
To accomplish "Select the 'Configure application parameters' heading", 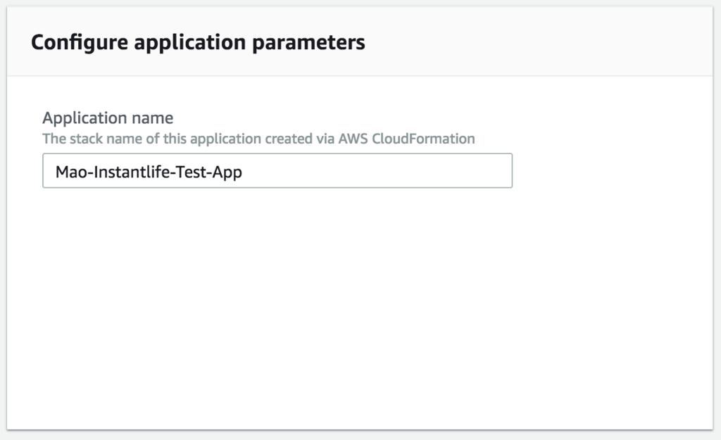I will [198, 42].
